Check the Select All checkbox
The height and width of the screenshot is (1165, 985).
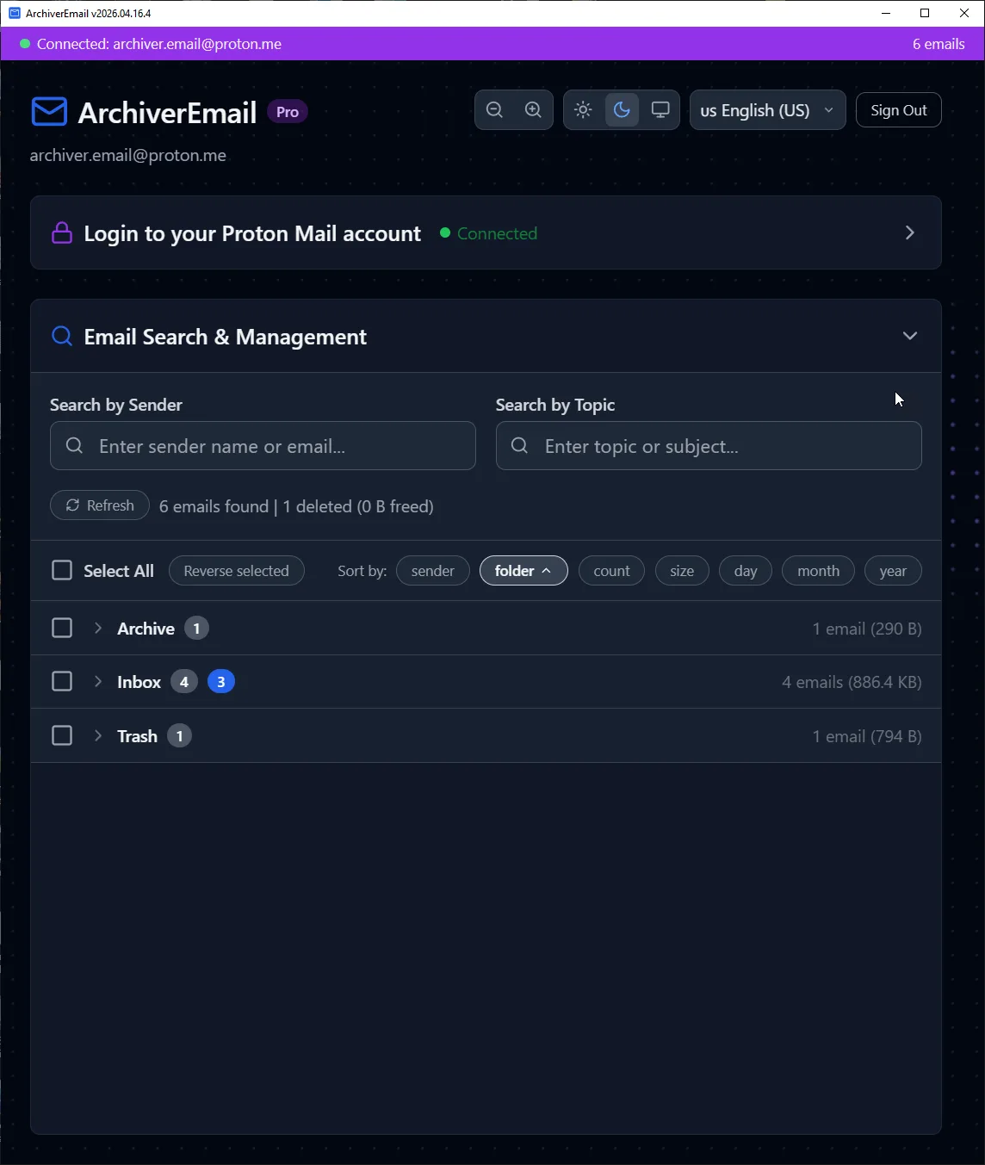62,570
